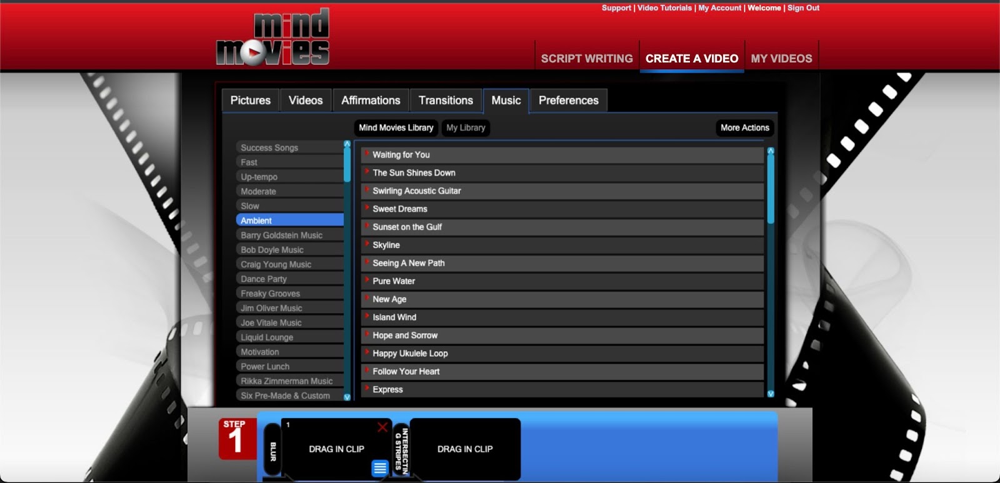Click play arrow for Happy Ukulele Loop
This screenshot has height=483, width=1000.
point(367,352)
